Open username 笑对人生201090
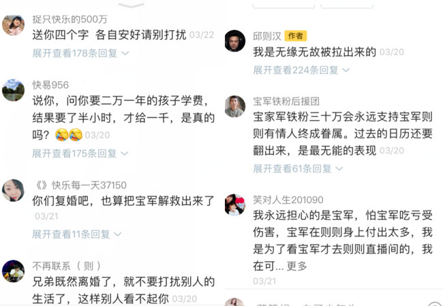Screen dimensions: 443x306 click(x=288, y=200)
